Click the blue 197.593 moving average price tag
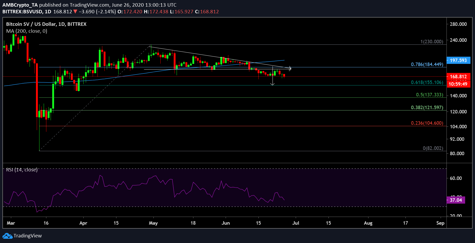 pos(458,60)
